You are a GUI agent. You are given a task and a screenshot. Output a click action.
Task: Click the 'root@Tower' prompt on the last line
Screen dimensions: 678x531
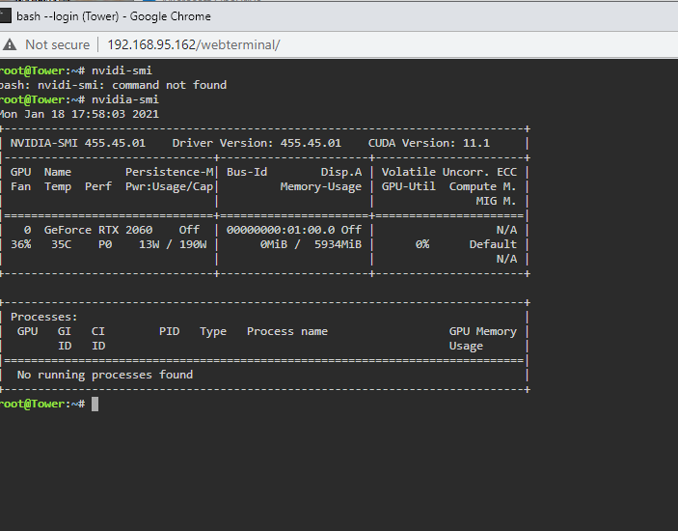point(33,404)
